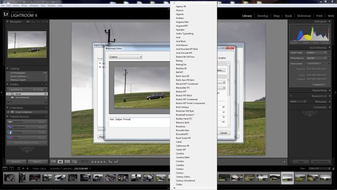Collapse the Catalog panel

[x=7, y=68]
